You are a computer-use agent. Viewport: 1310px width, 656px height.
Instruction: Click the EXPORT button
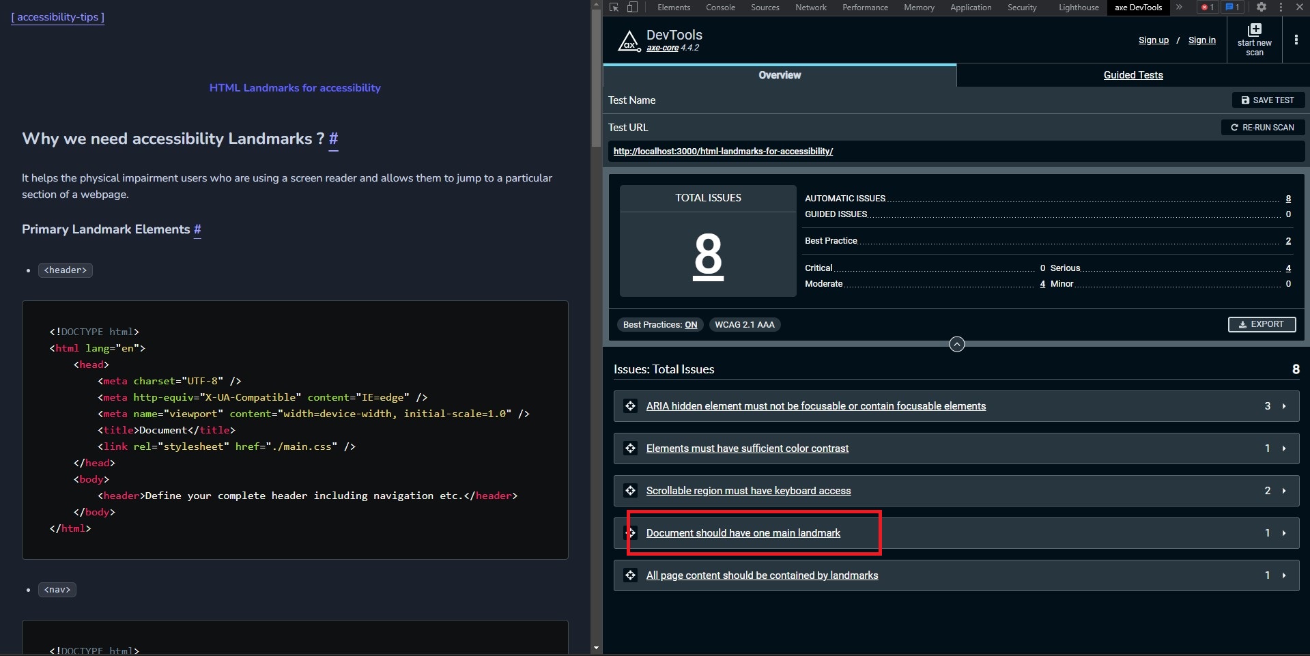pos(1262,324)
